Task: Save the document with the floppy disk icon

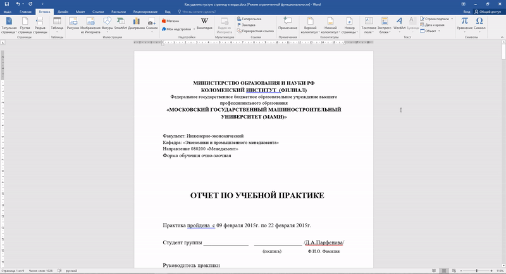Action: point(7,4)
